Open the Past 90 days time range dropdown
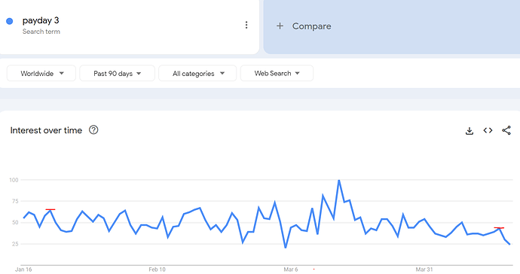520x274 pixels. (117, 73)
